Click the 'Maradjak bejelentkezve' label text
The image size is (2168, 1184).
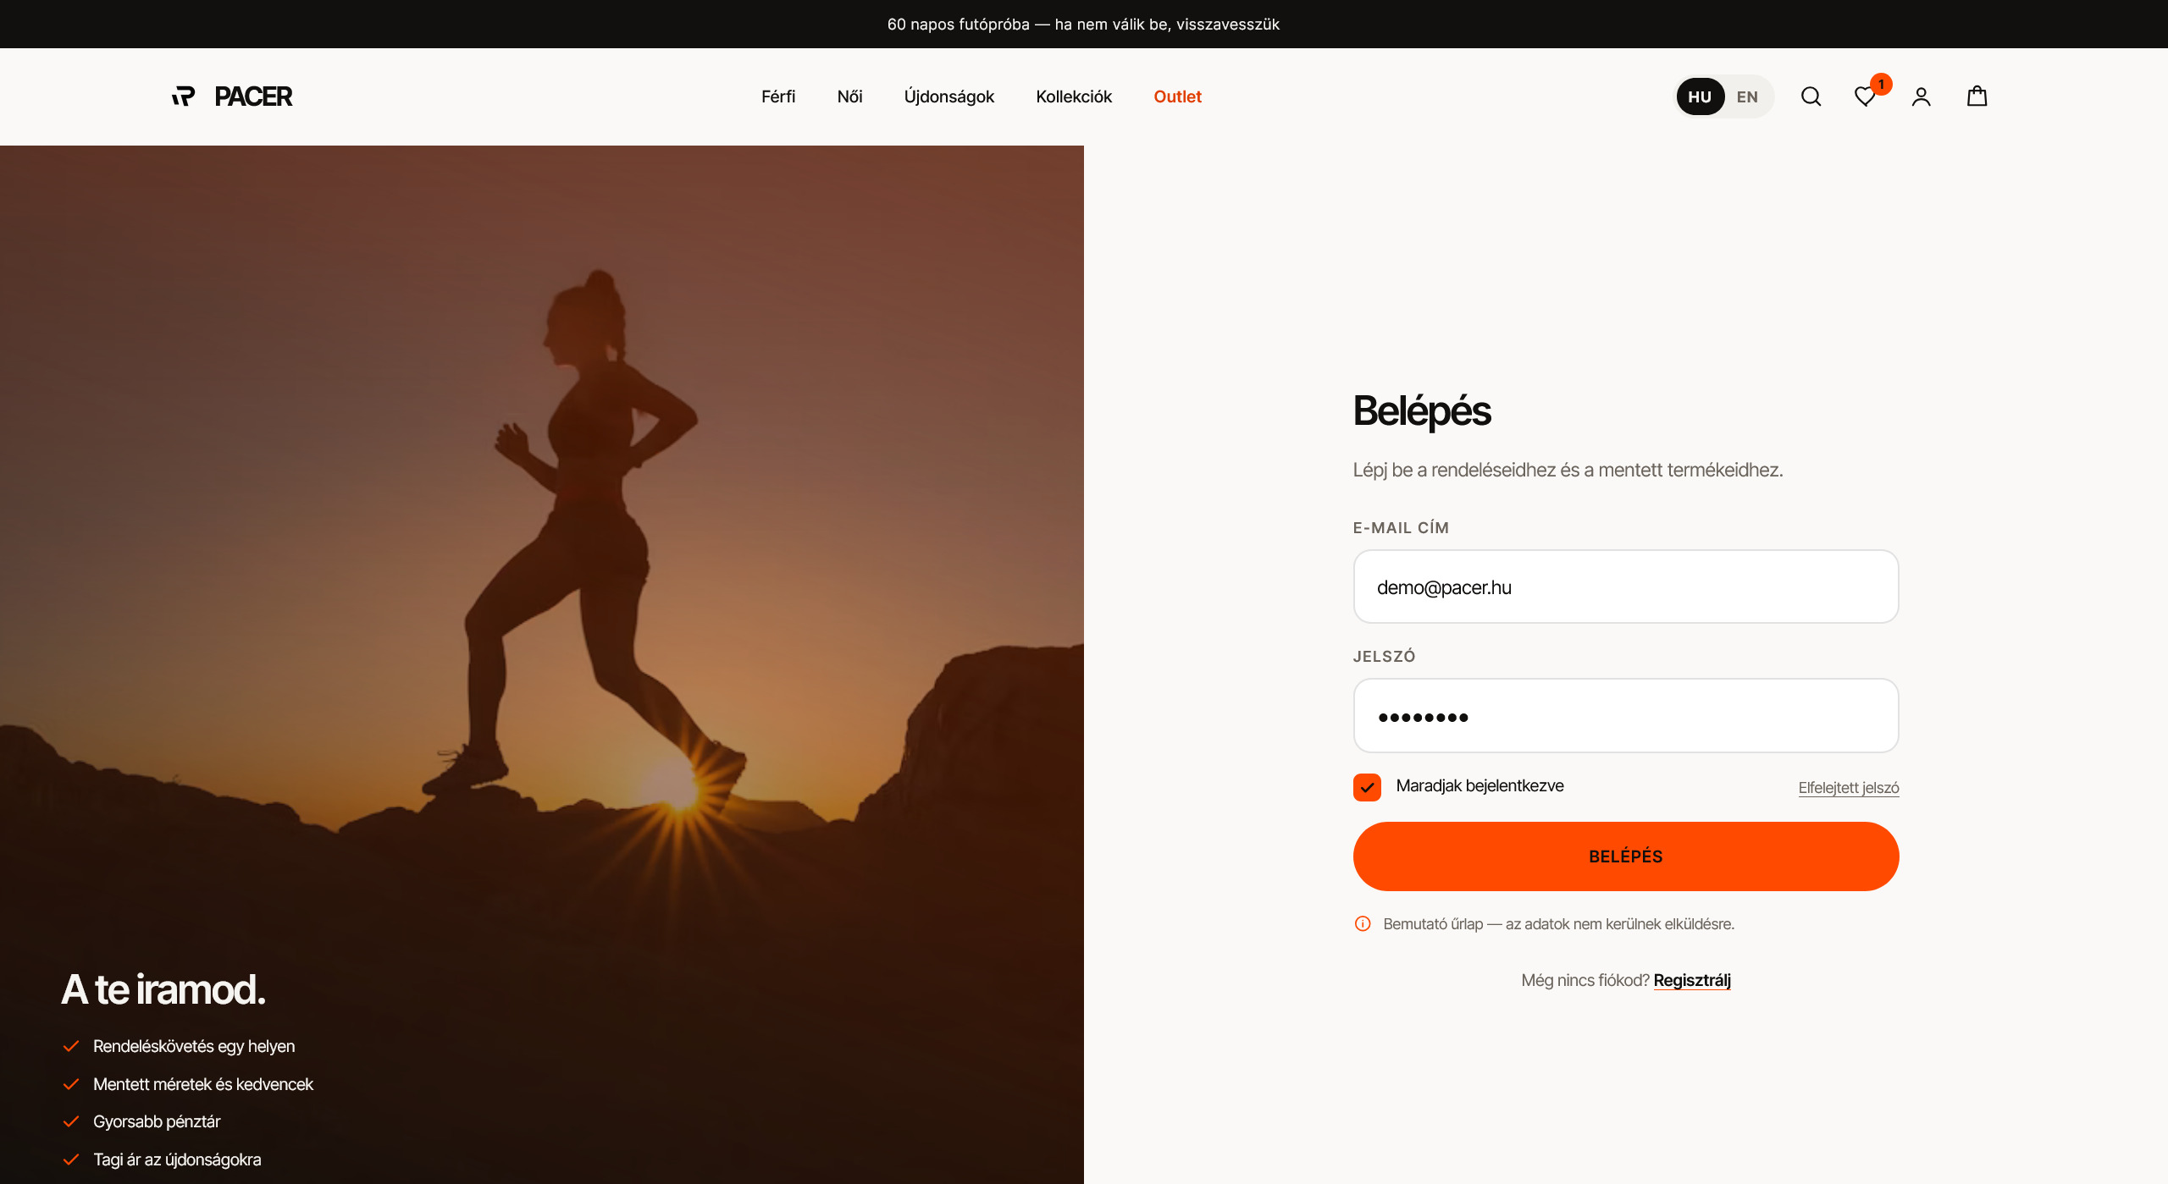pyautogui.click(x=1479, y=785)
